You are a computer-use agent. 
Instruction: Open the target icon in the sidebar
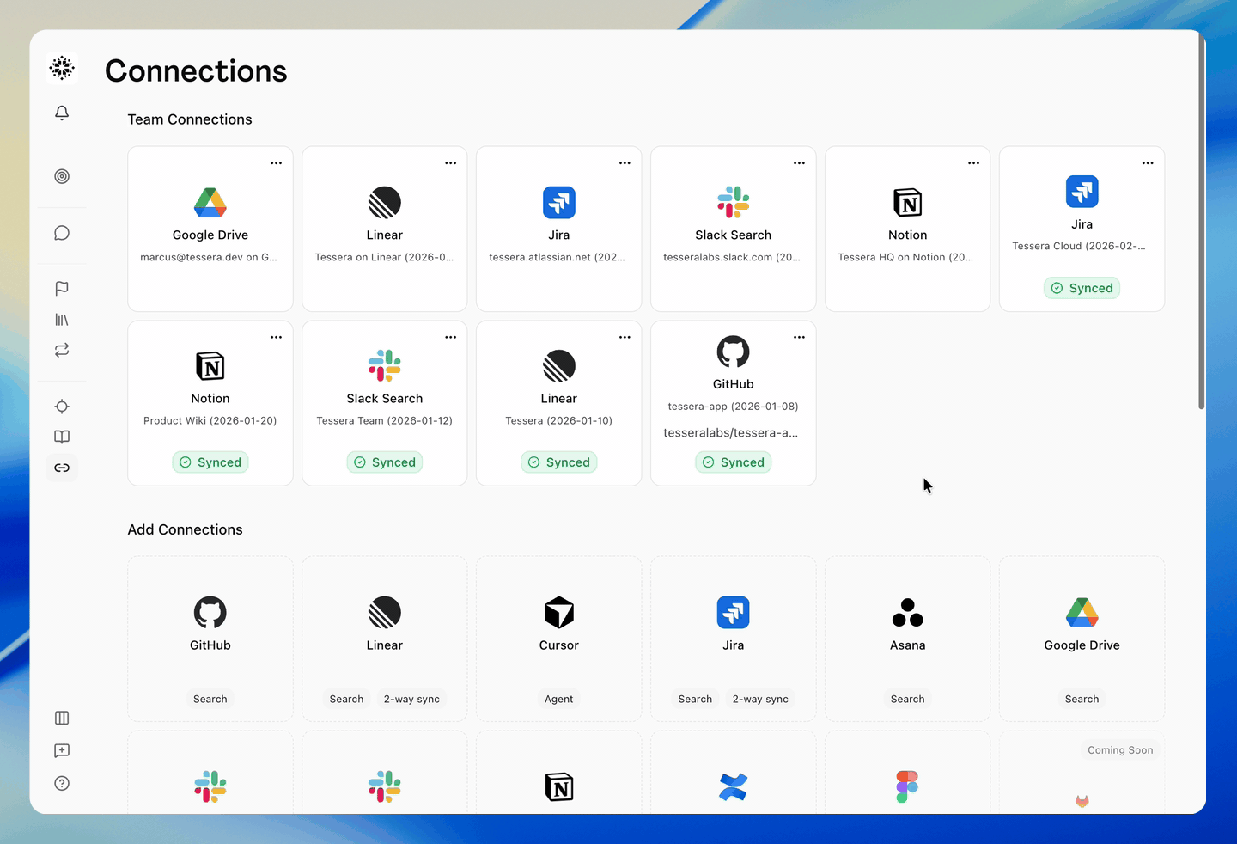(62, 176)
